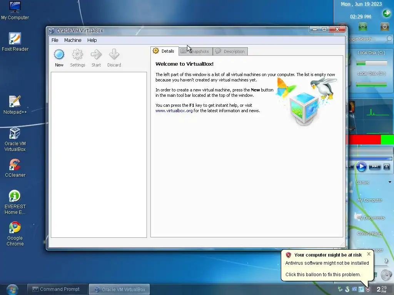Click the Oracle VM VirtualBox taskbar button
Viewport: 394px width, 295px height.
[x=120, y=289]
